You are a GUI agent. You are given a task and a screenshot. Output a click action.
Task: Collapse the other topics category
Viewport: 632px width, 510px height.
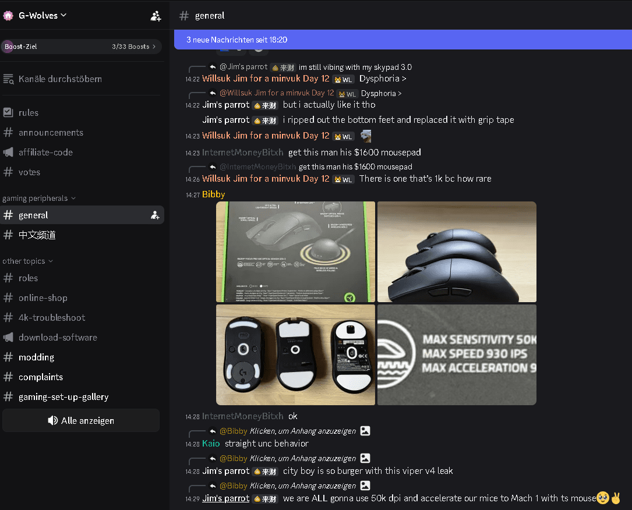click(28, 261)
